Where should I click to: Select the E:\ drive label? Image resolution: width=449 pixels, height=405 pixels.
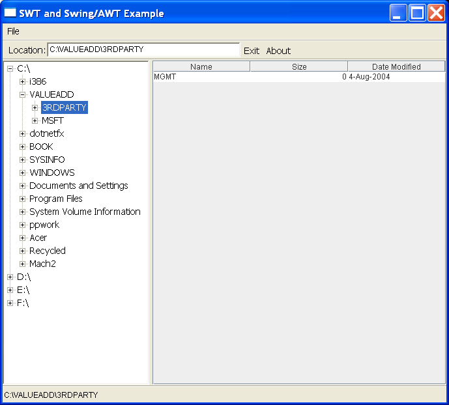(23, 290)
